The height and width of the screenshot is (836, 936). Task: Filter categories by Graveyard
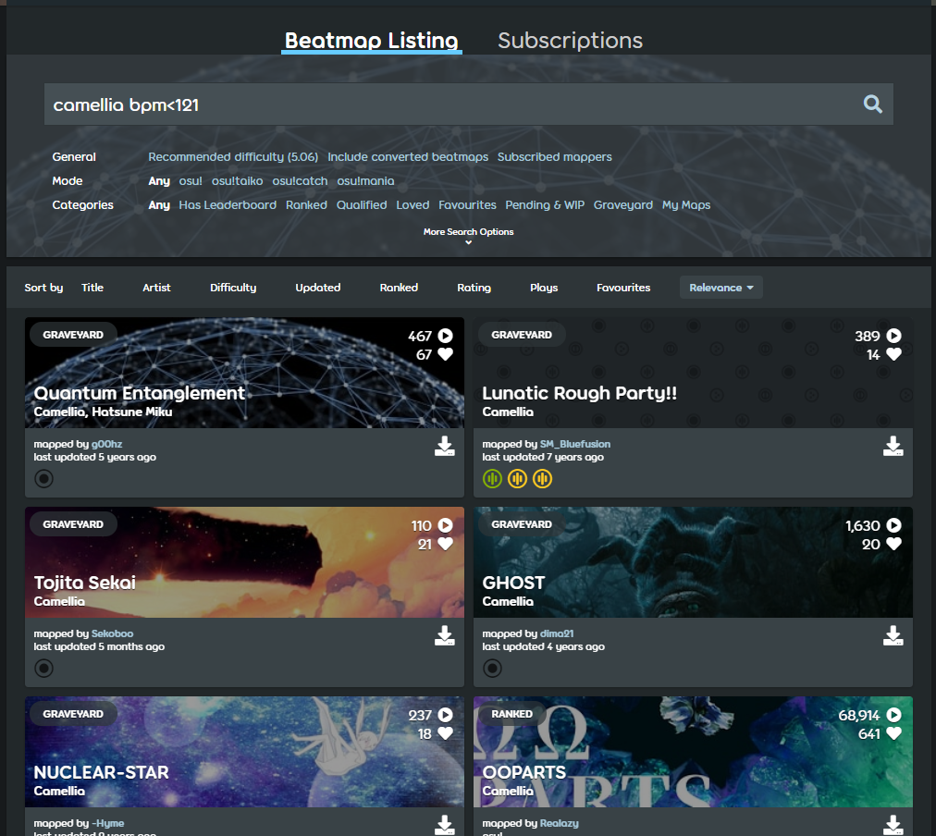623,204
